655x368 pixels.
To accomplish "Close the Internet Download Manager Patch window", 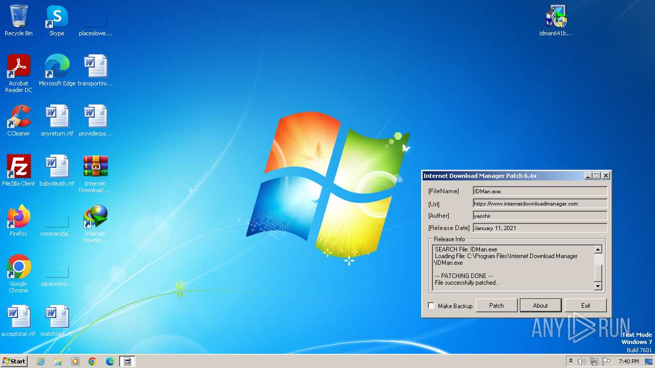I will pos(606,176).
